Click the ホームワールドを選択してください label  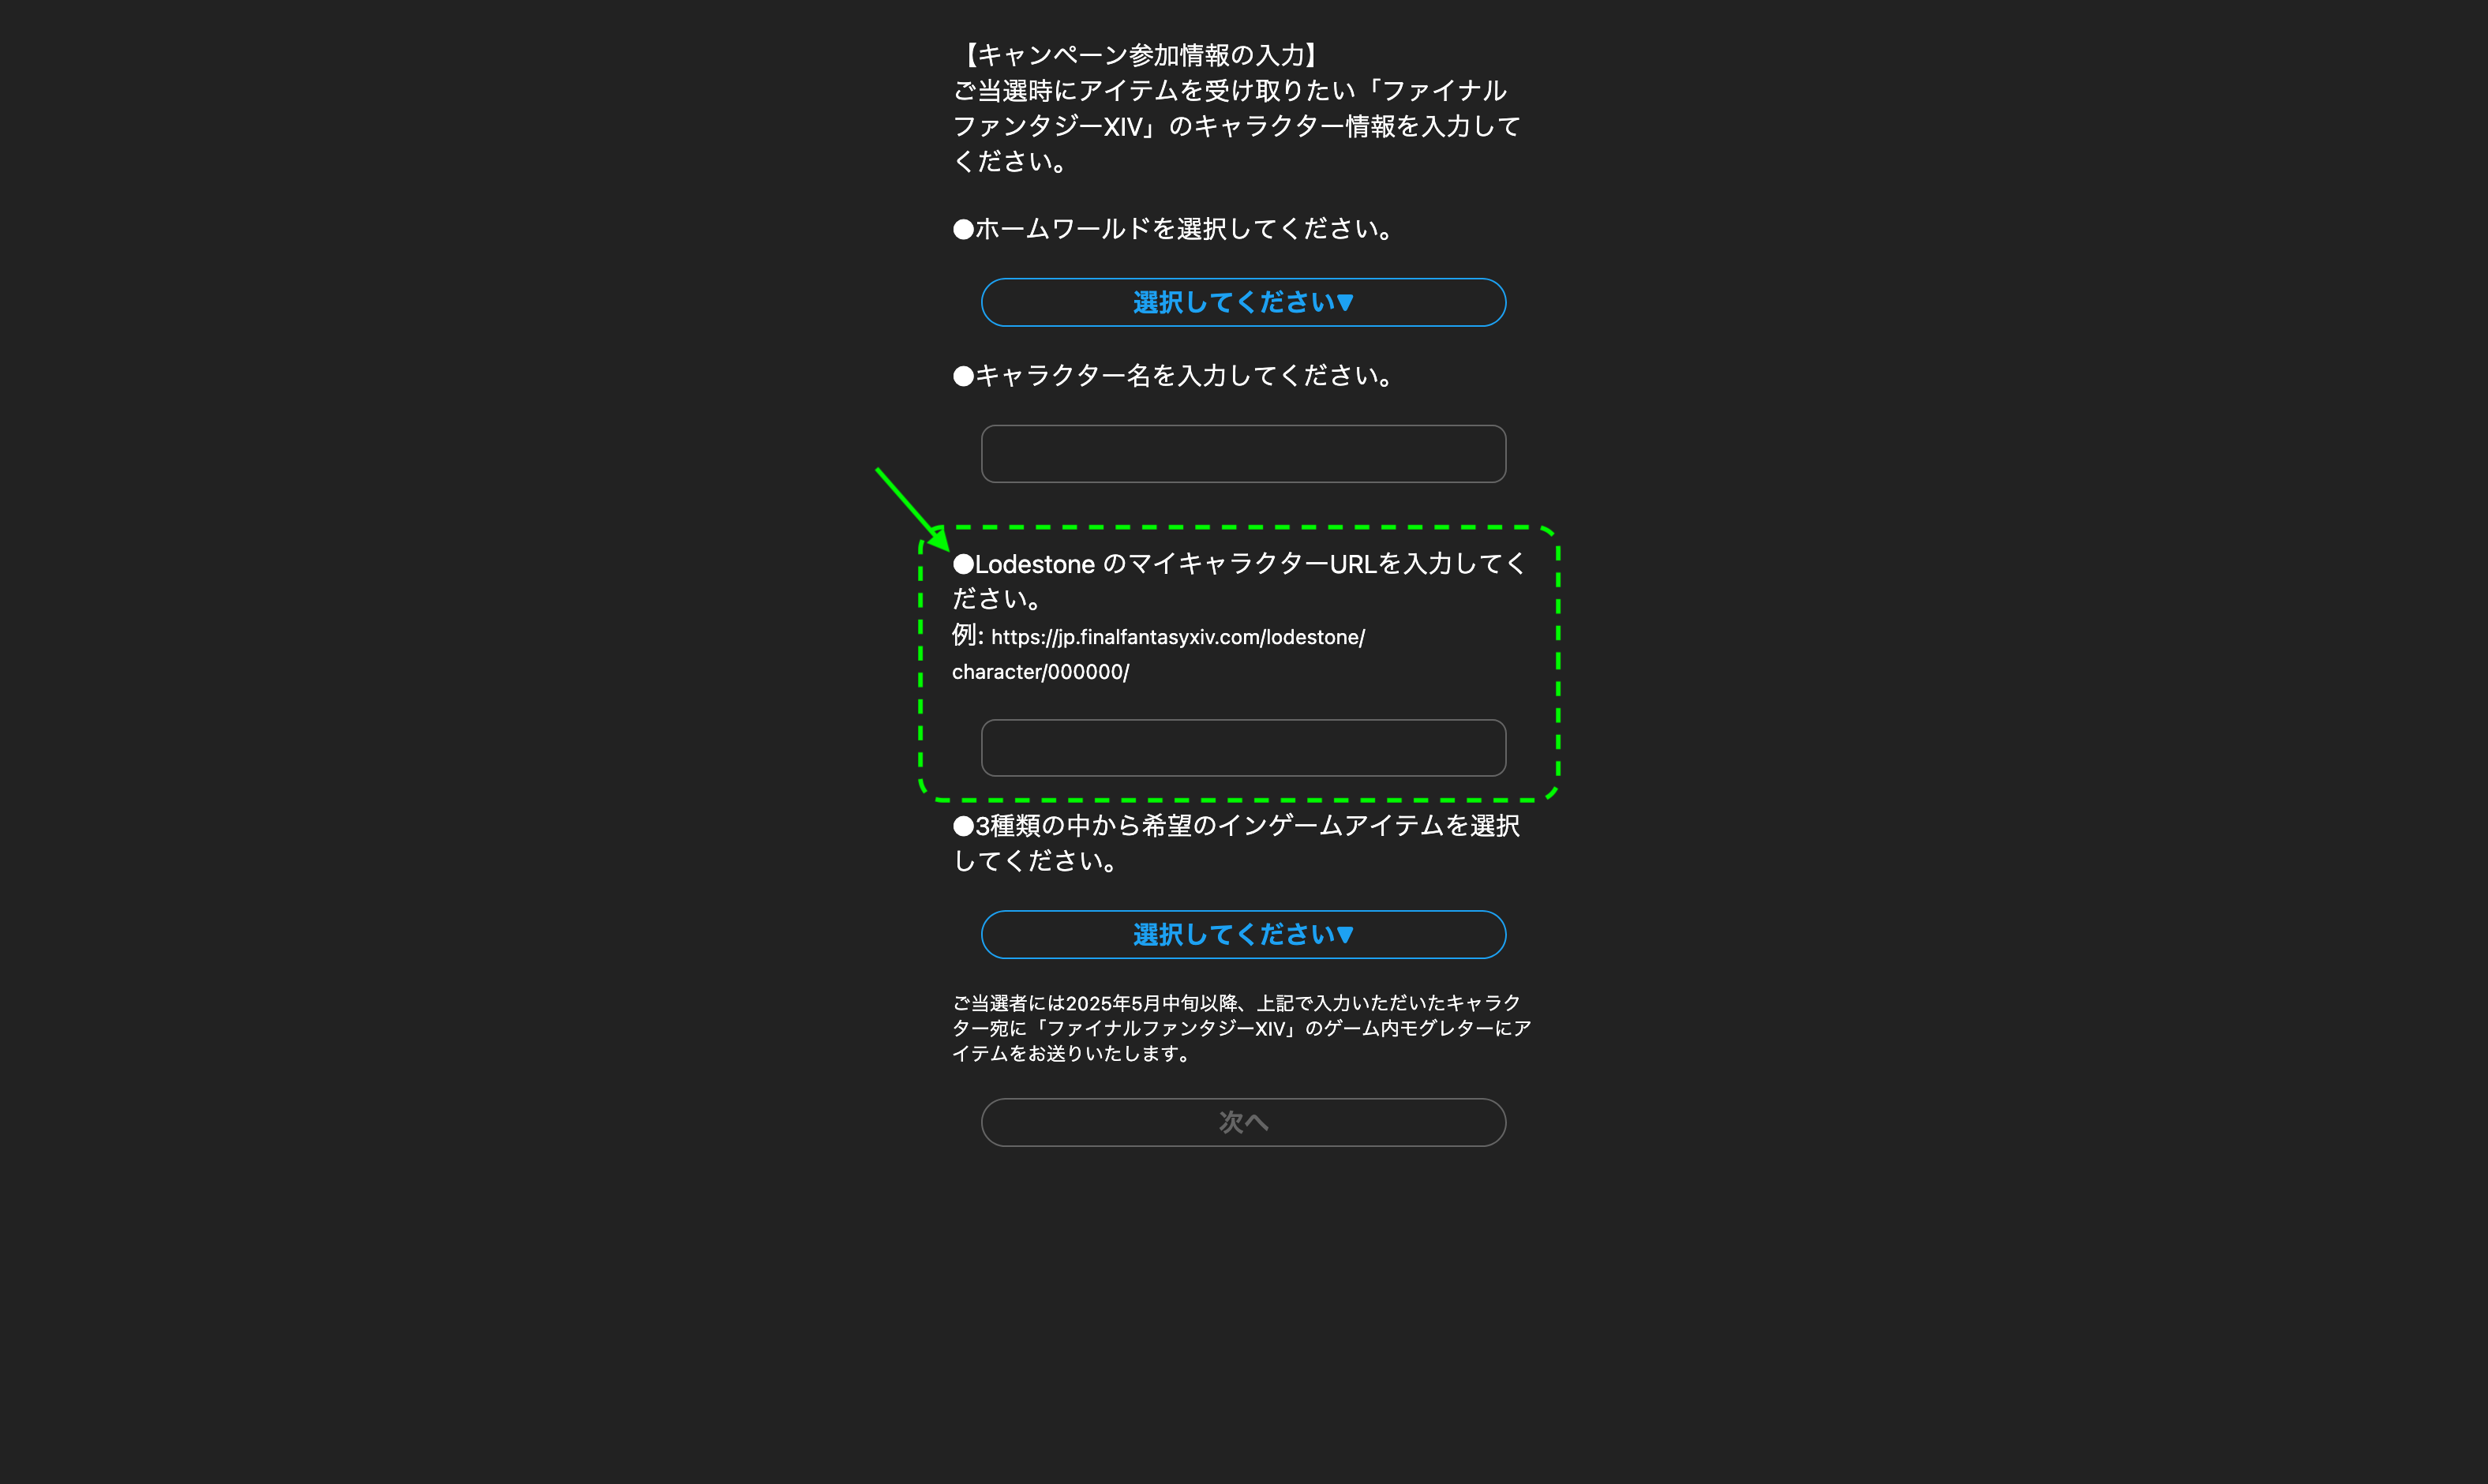1184,229
